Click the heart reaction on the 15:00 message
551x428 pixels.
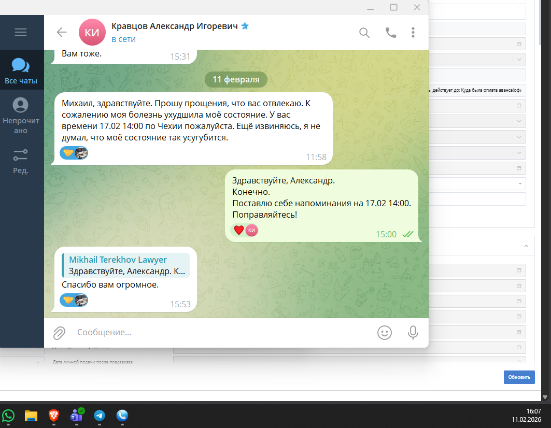(x=245, y=230)
